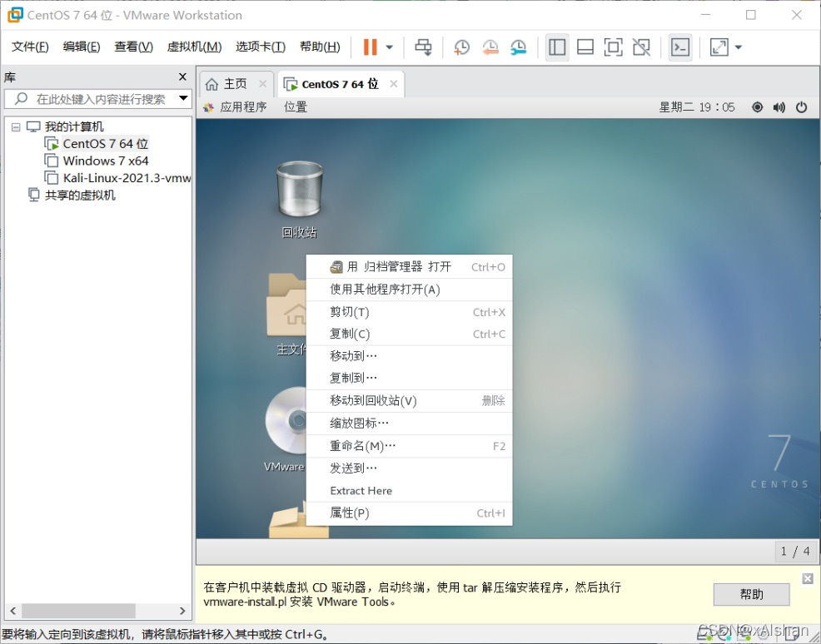Collapse the 我的计算机 tree node
This screenshot has width=821, height=644.
pyautogui.click(x=16, y=126)
